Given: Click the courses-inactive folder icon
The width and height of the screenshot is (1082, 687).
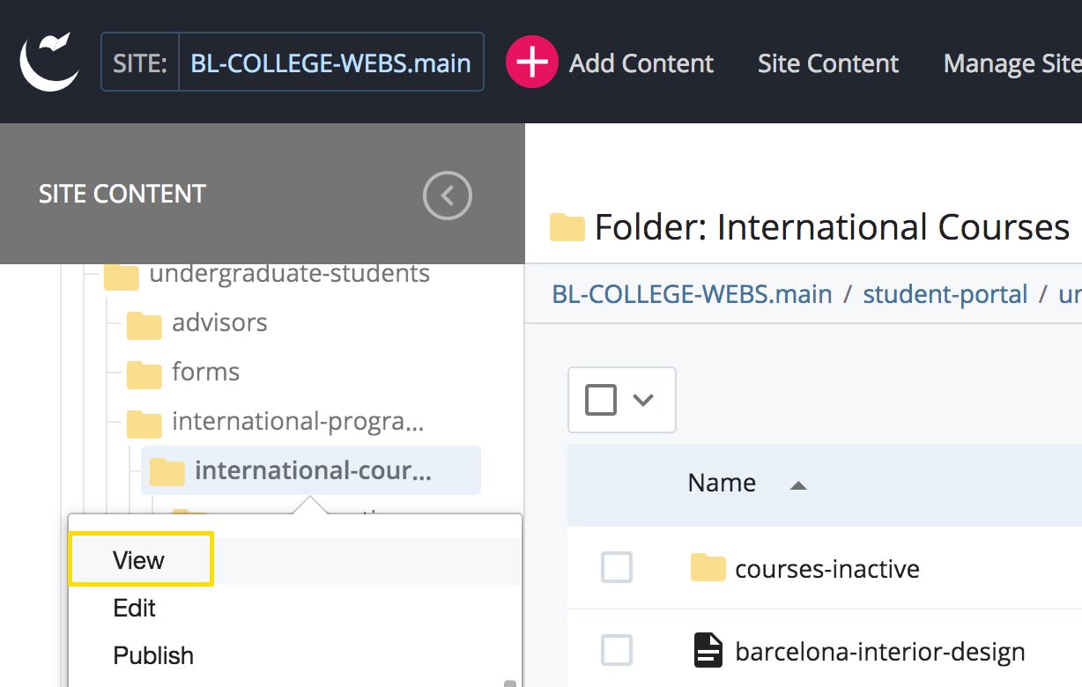Looking at the screenshot, I should click(708, 568).
